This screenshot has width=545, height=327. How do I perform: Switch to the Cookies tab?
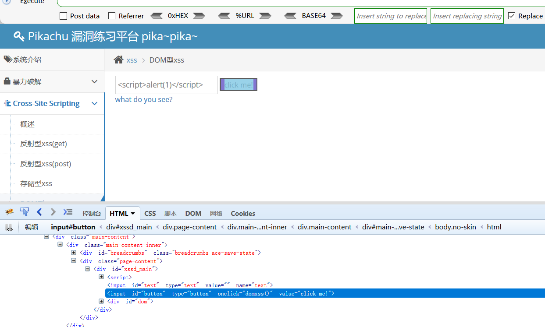(x=243, y=214)
